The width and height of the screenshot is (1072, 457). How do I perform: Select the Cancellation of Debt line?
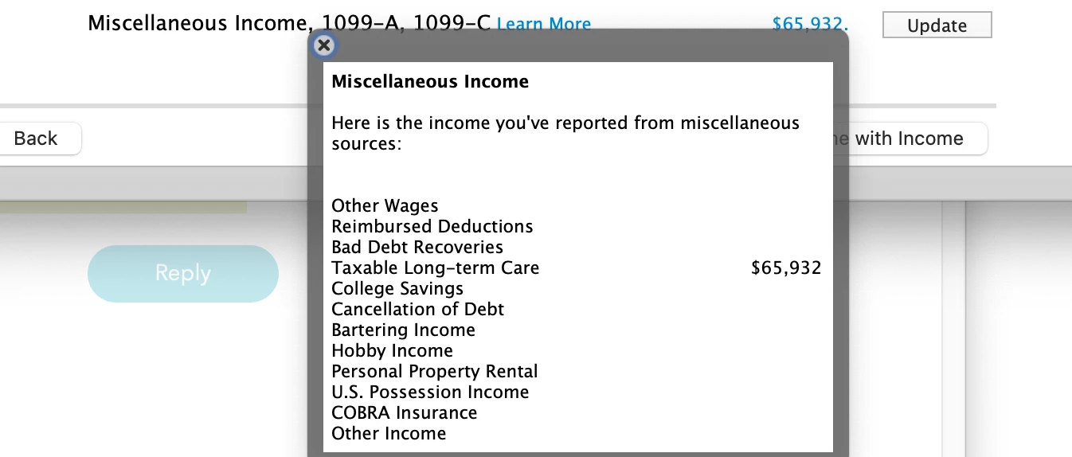(x=417, y=309)
